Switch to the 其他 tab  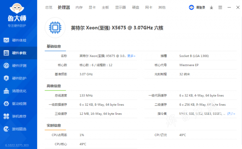coord(162,7)
